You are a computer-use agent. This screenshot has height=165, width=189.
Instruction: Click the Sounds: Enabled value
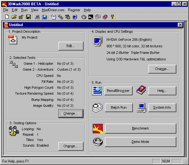[x=43, y=145]
